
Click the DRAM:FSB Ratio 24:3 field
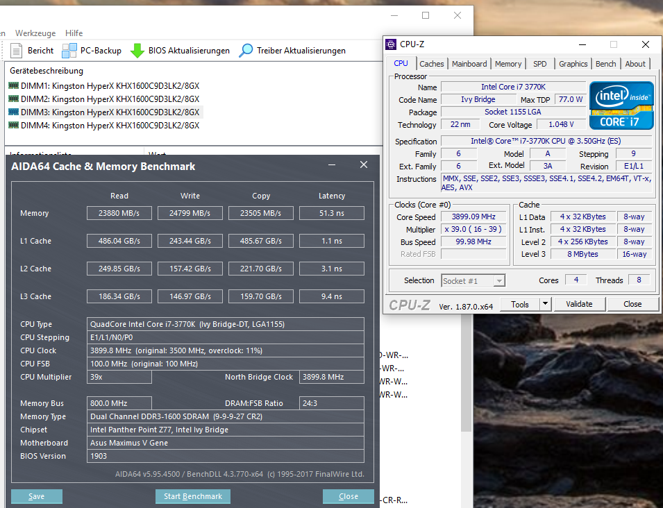(332, 403)
